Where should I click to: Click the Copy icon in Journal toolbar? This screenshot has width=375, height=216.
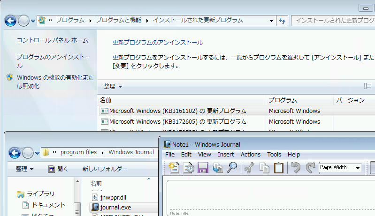tap(264, 168)
